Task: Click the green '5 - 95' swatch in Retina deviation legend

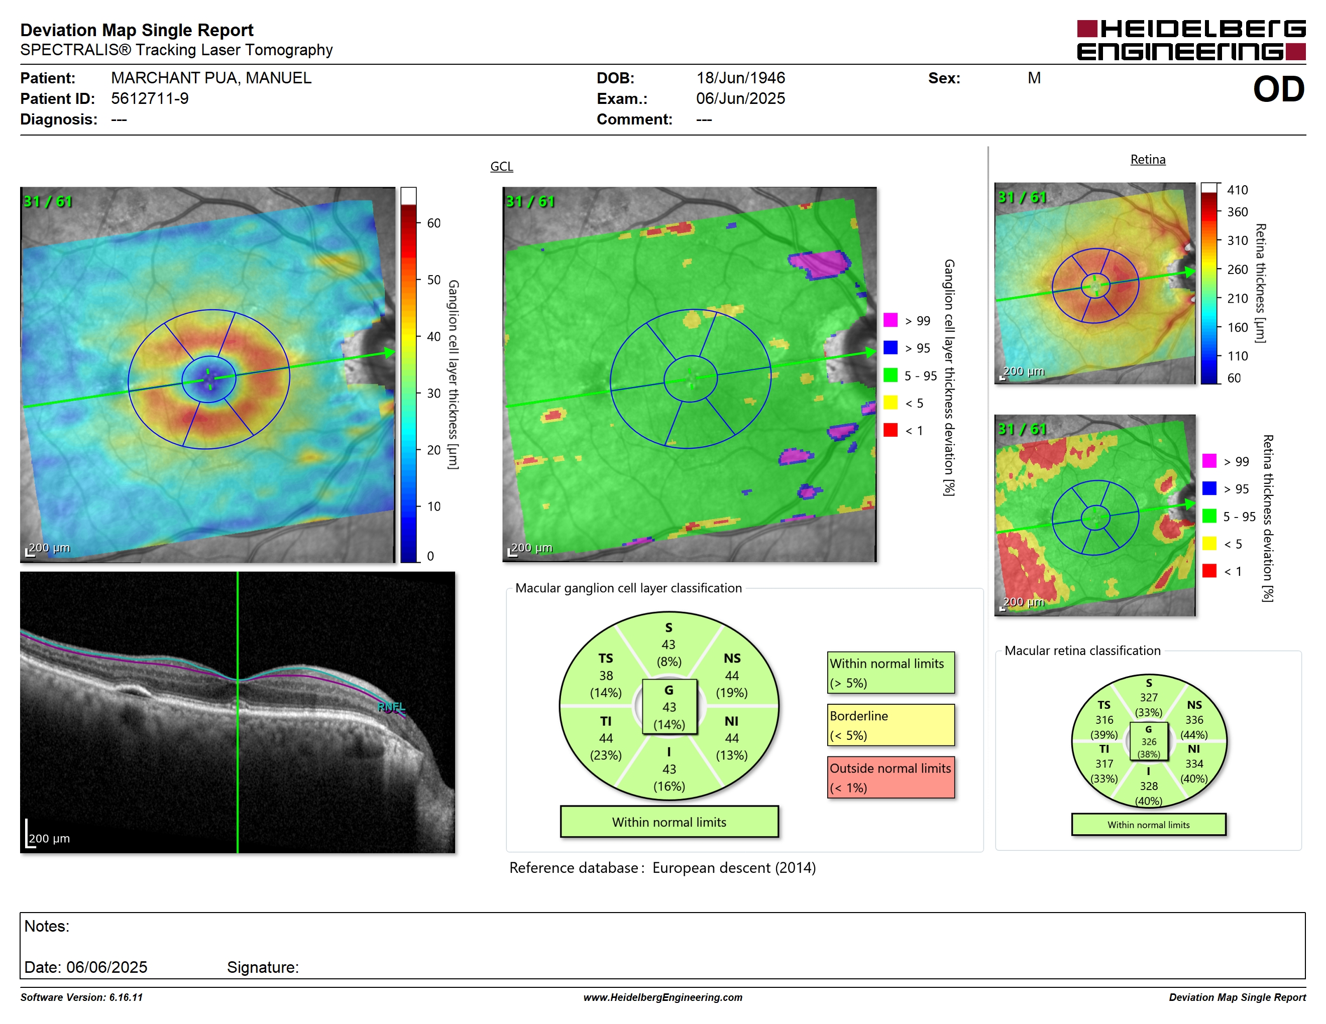Action: coord(1209,516)
